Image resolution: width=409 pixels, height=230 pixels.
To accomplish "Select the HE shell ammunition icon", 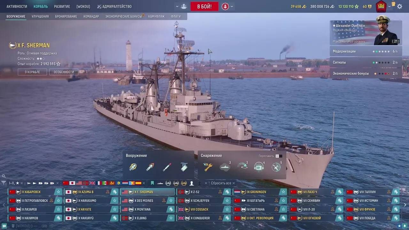I will tap(133, 167).
